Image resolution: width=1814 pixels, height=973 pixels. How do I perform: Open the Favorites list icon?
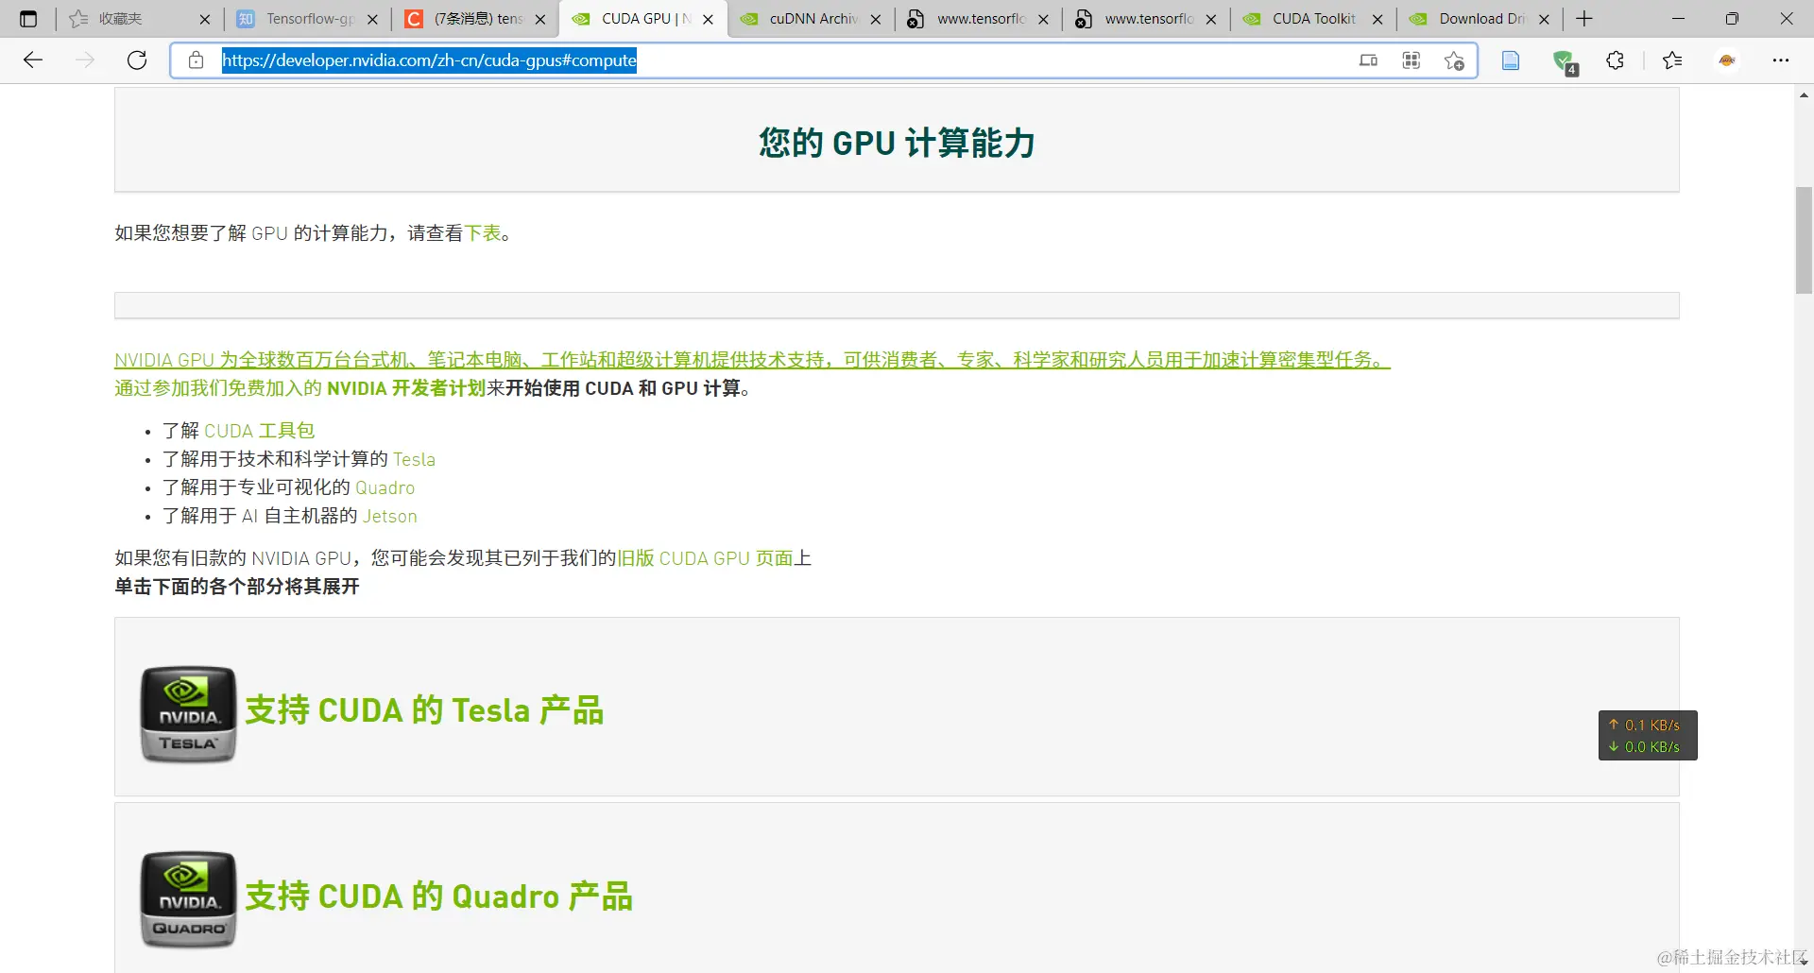click(x=1672, y=60)
